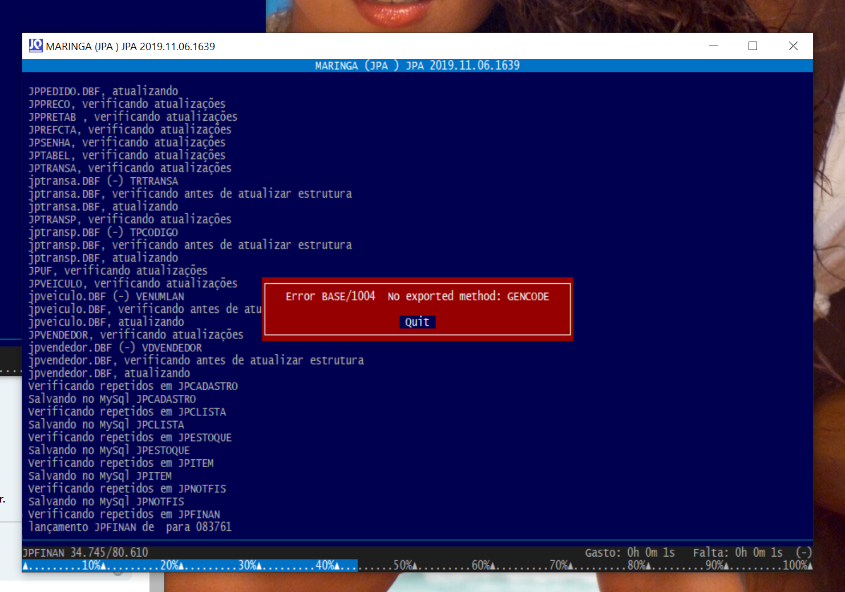Click "Verificando repetidos em JPFINAN"
Image resolution: width=845 pixels, height=592 pixels.
(124, 515)
